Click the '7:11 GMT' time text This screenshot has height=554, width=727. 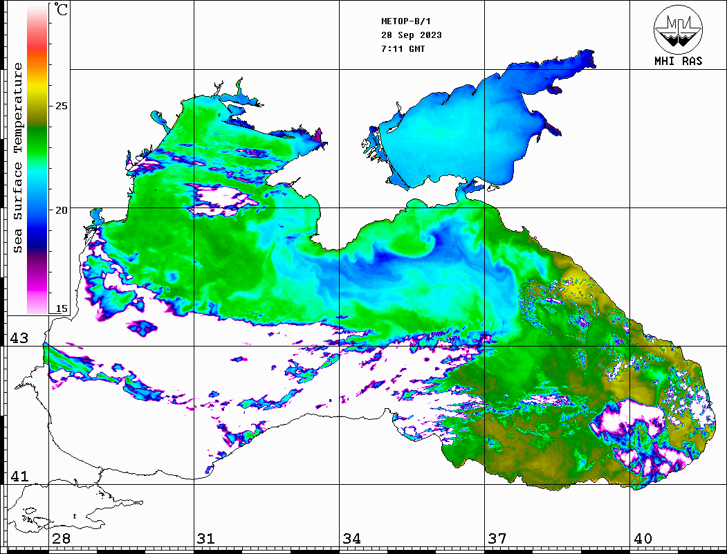pos(403,48)
